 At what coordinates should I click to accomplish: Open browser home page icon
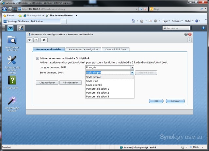tap(133, 21)
